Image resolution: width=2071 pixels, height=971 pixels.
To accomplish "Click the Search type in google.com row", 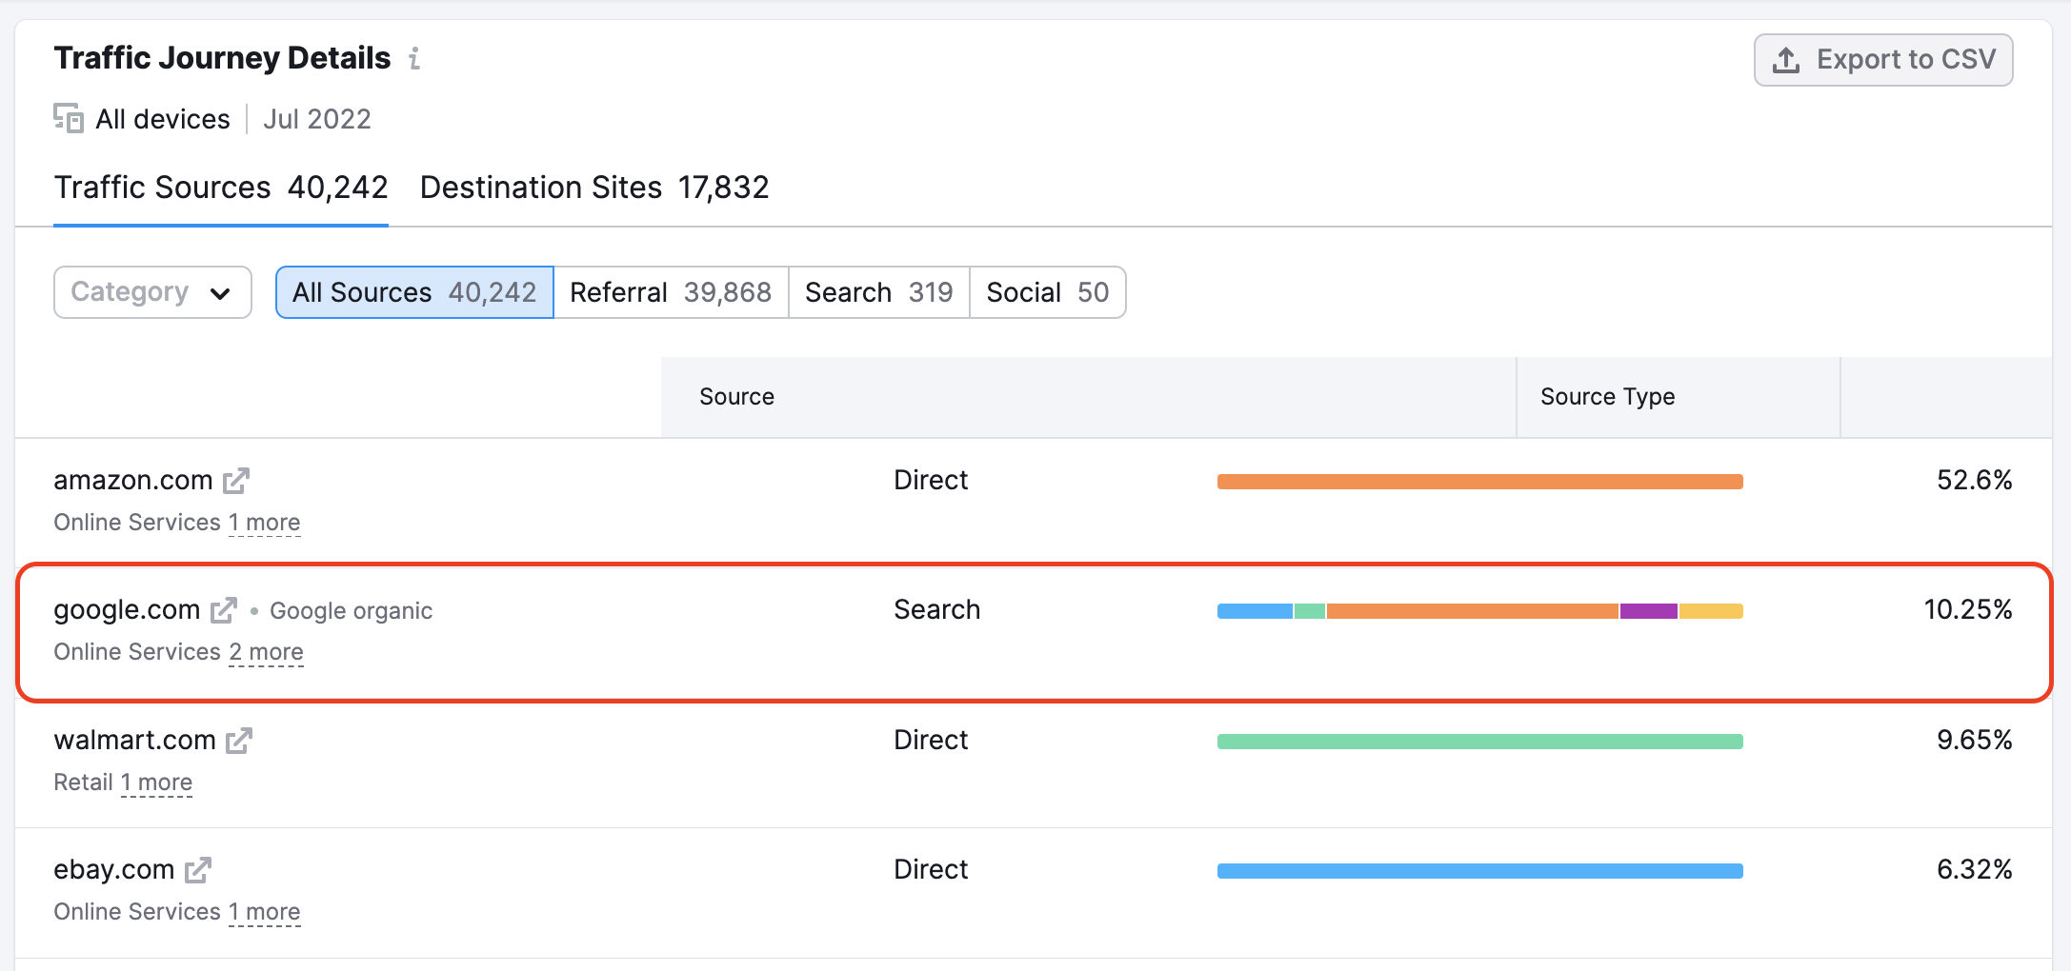I will pos(936,609).
